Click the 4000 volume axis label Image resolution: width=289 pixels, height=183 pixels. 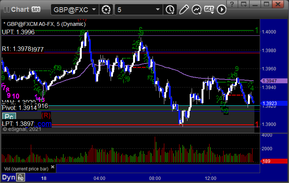coord(267,135)
